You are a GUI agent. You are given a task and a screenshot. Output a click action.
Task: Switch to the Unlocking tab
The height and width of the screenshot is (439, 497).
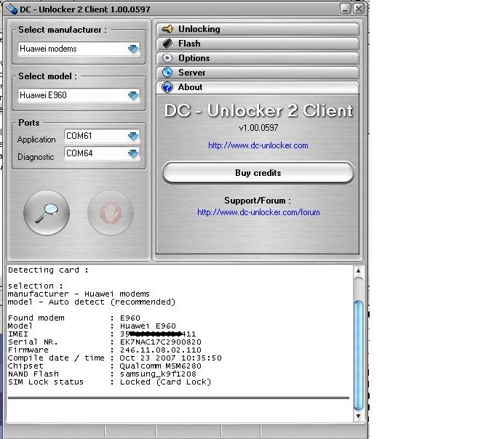coord(258,29)
